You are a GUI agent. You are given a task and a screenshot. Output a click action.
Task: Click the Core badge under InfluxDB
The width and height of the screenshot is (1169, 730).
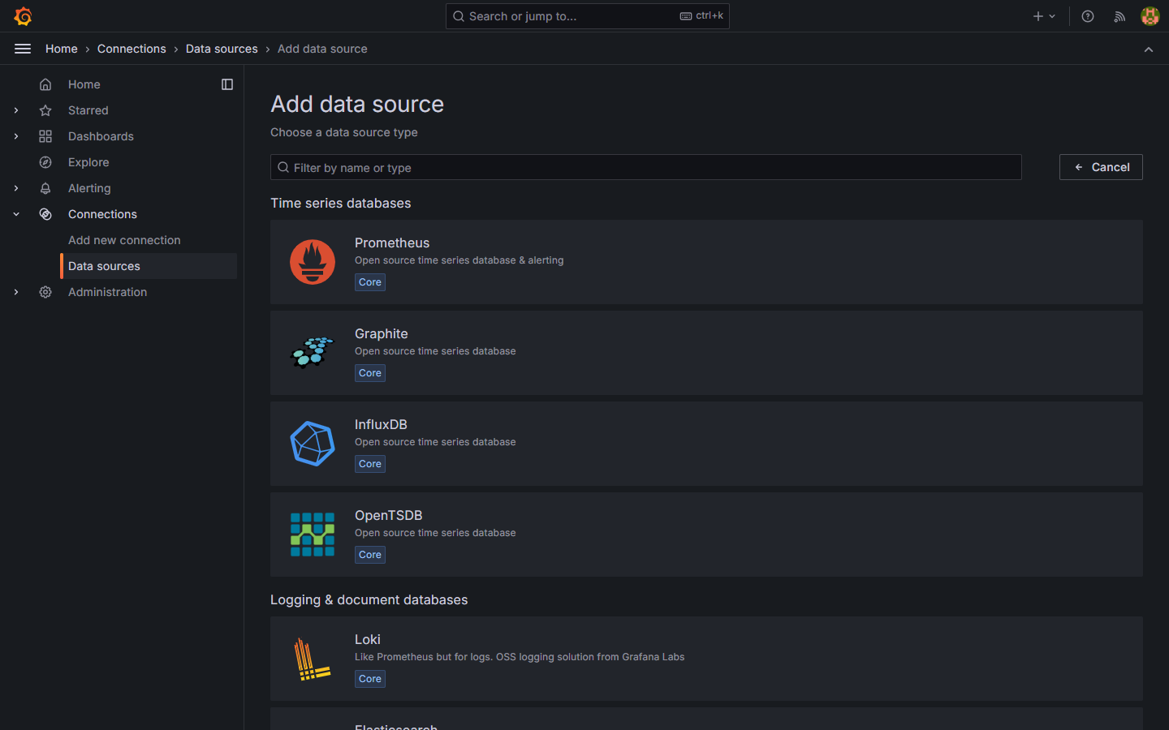(x=370, y=464)
